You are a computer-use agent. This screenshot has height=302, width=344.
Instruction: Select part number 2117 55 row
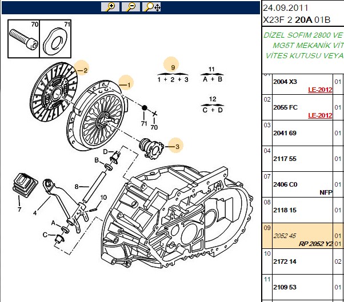[x=303, y=159]
